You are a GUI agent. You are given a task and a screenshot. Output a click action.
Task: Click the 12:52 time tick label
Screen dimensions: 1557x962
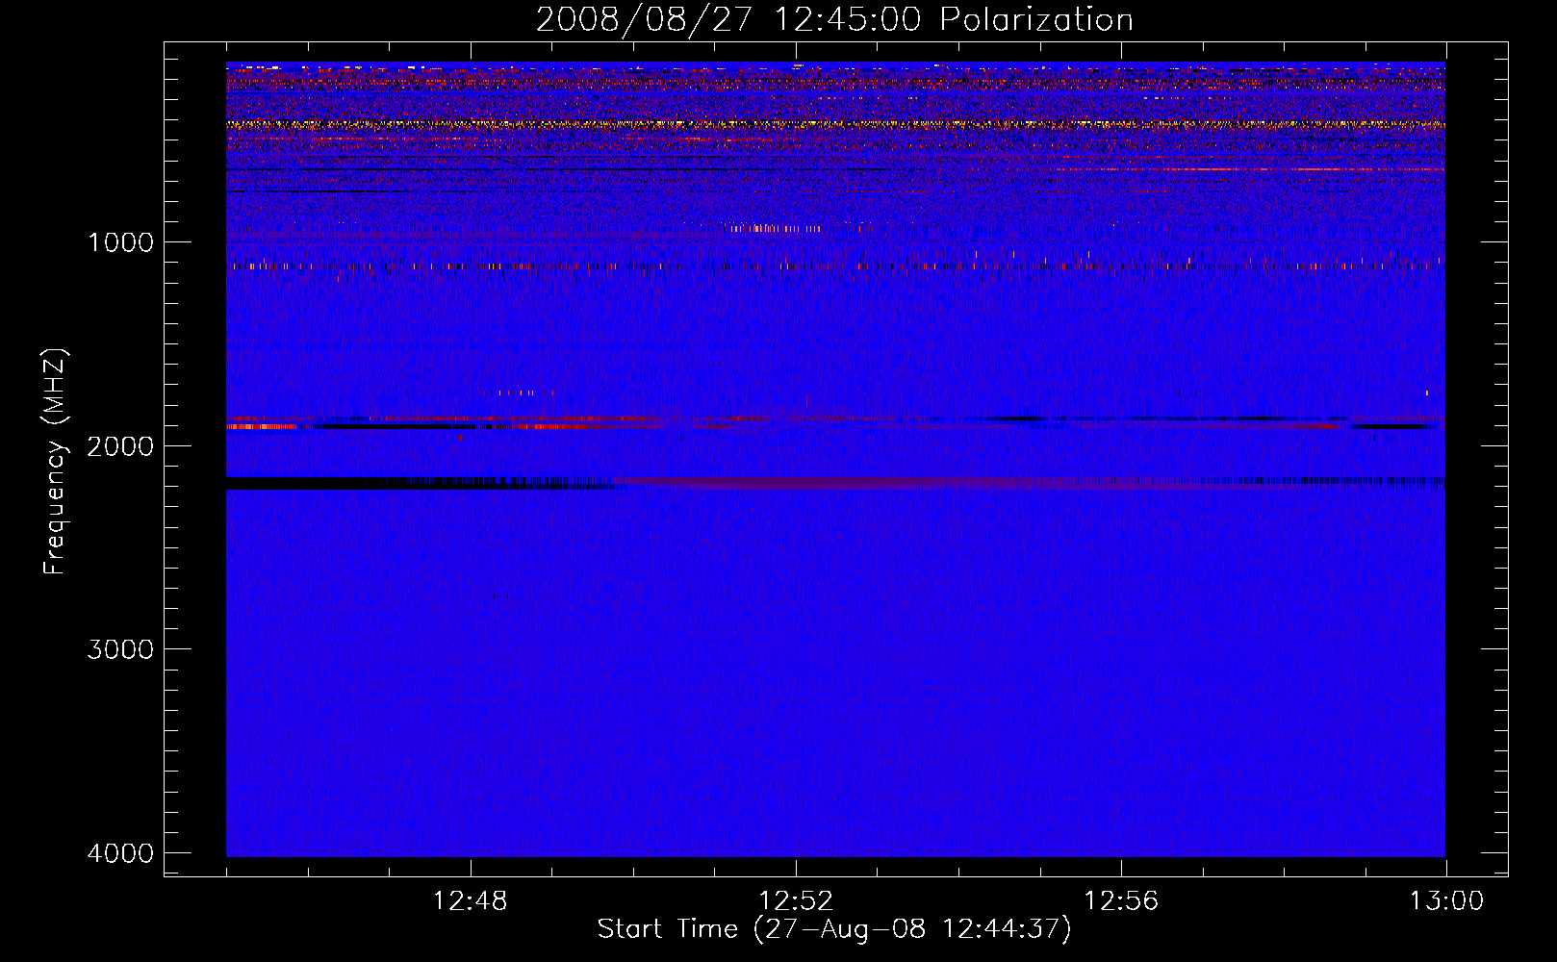click(x=796, y=901)
